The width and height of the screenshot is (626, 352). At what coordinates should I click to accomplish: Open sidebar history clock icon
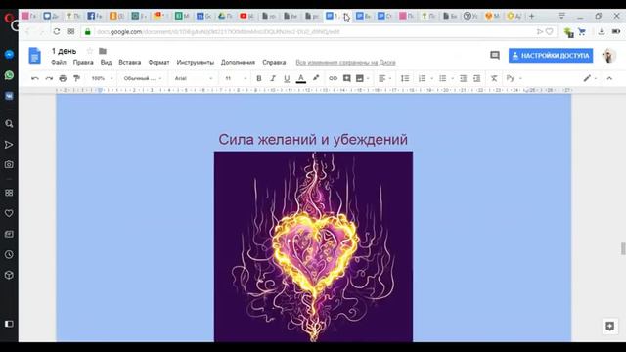pos(9,254)
